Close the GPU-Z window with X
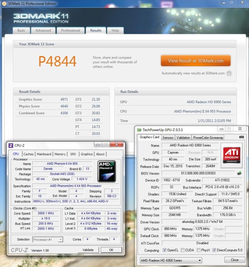 point(240,129)
